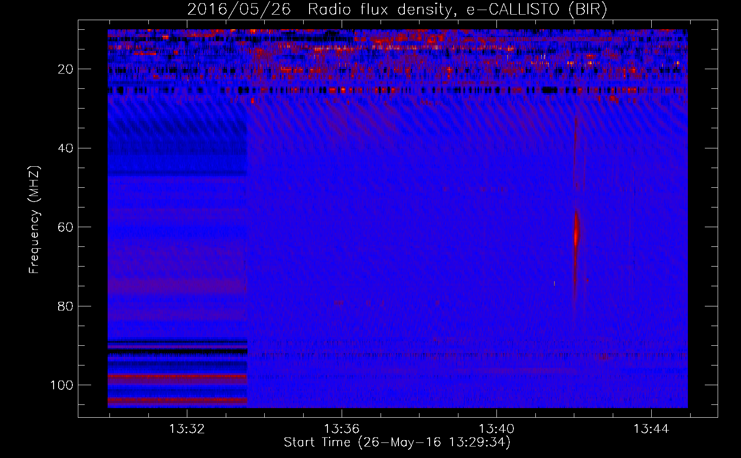Click the 80 MHz frequency tick label
The width and height of the screenshot is (741, 458).
pos(65,306)
